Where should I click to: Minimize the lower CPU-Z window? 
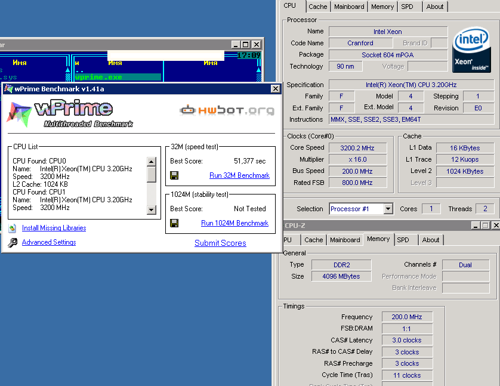pyautogui.click(x=476, y=226)
